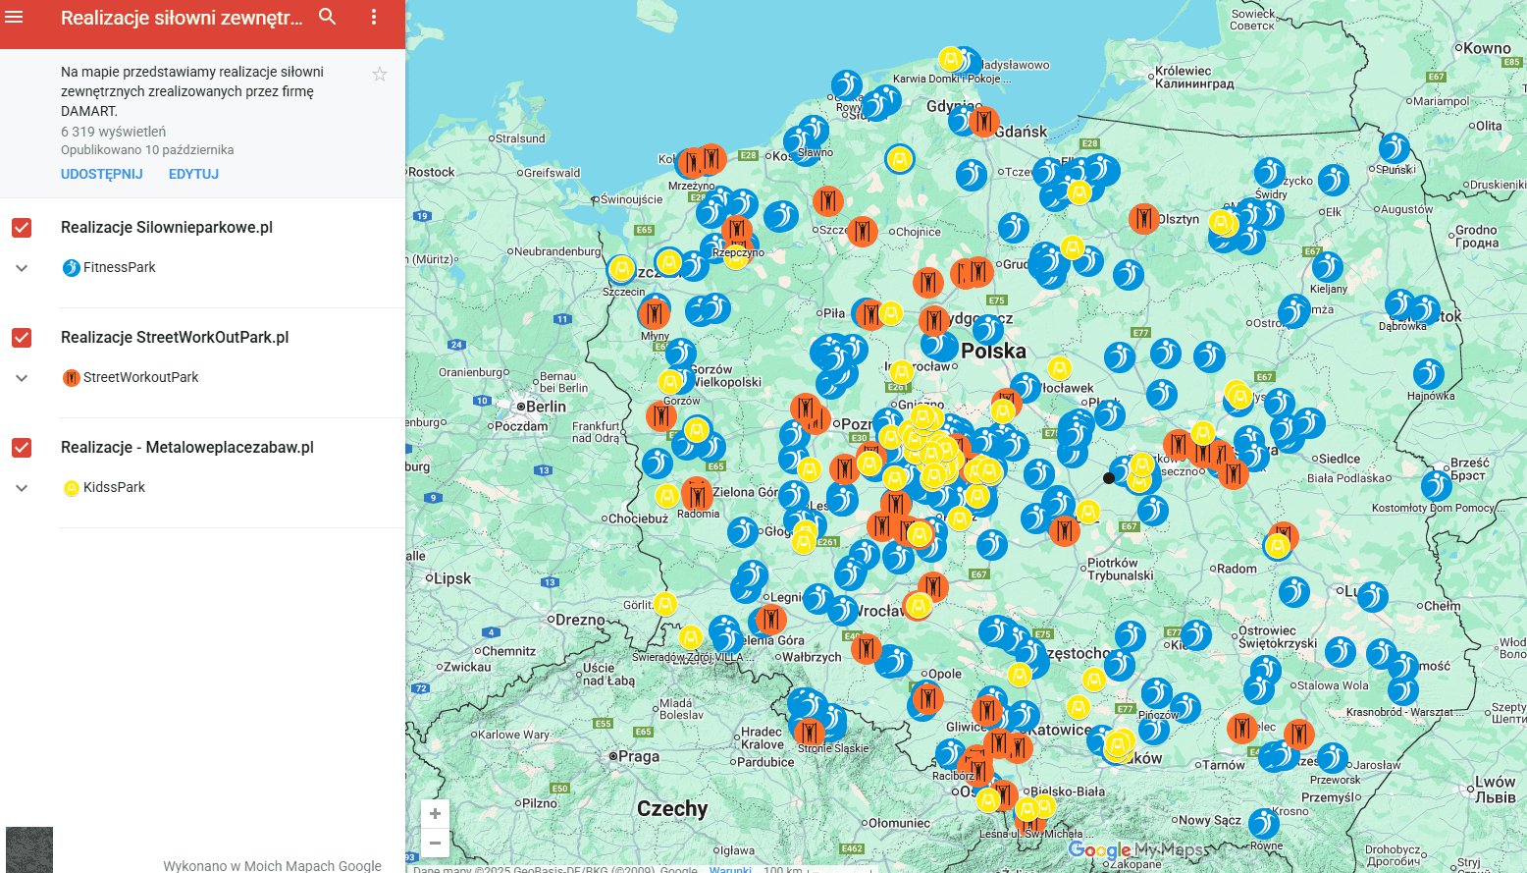This screenshot has height=873, width=1527.
Task: Select the FitnessPark legend item
Action: (119, 267)
